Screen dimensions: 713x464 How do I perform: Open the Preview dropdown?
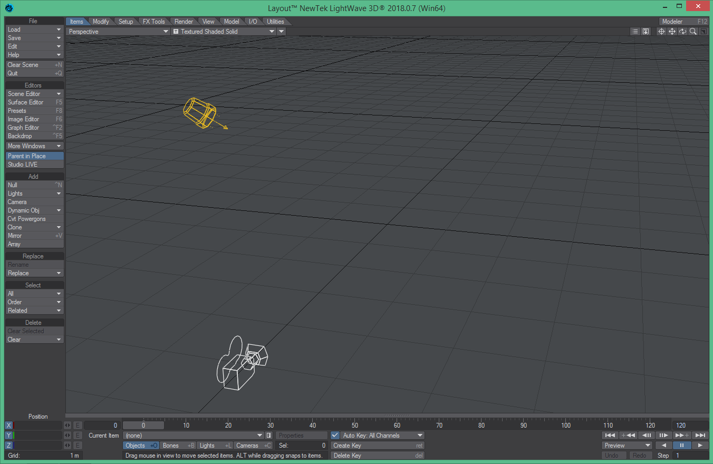click(627, 446)
